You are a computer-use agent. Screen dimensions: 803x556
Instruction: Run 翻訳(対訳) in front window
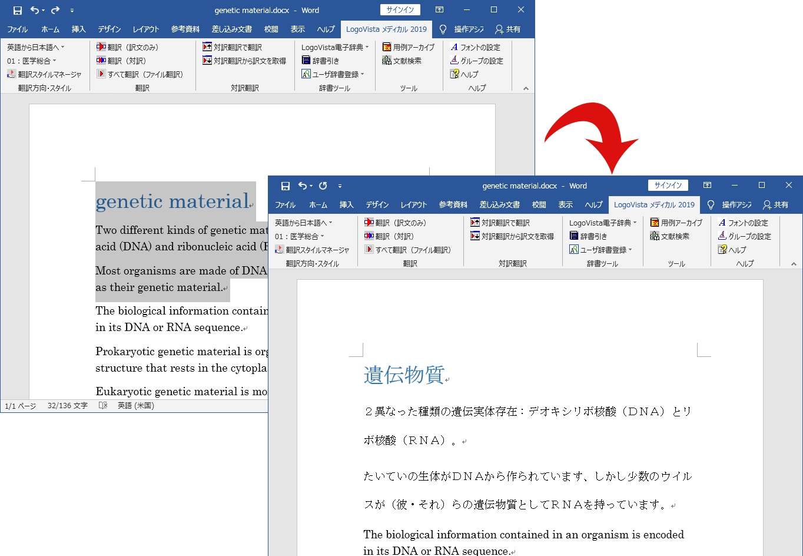pos(389,236)
